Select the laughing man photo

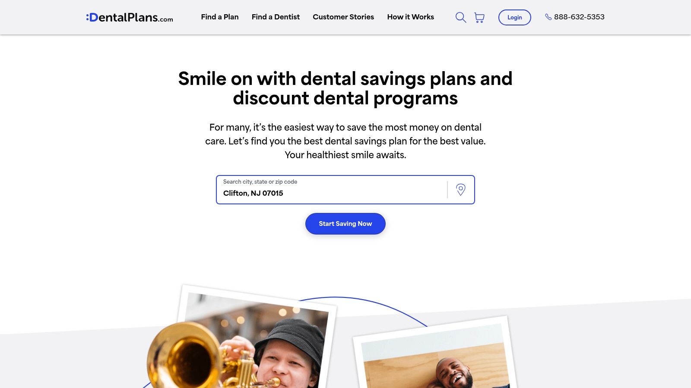[x=435, y=354]
